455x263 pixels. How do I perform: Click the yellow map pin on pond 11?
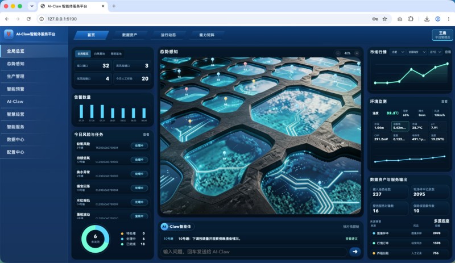[190, 122]
